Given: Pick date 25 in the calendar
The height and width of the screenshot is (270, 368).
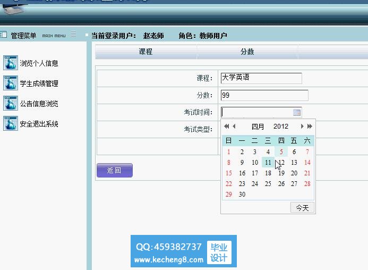Looking at the screenshot, I should point(268,184).
